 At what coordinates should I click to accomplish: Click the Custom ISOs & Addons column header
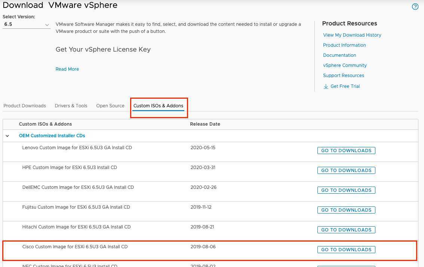point(46,124)
